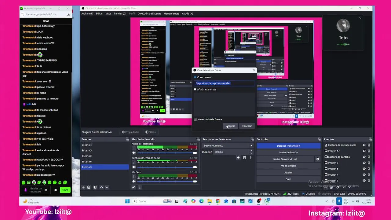Open virtual camera settings gear
The image size is (391, 220).
pos(317,159)
